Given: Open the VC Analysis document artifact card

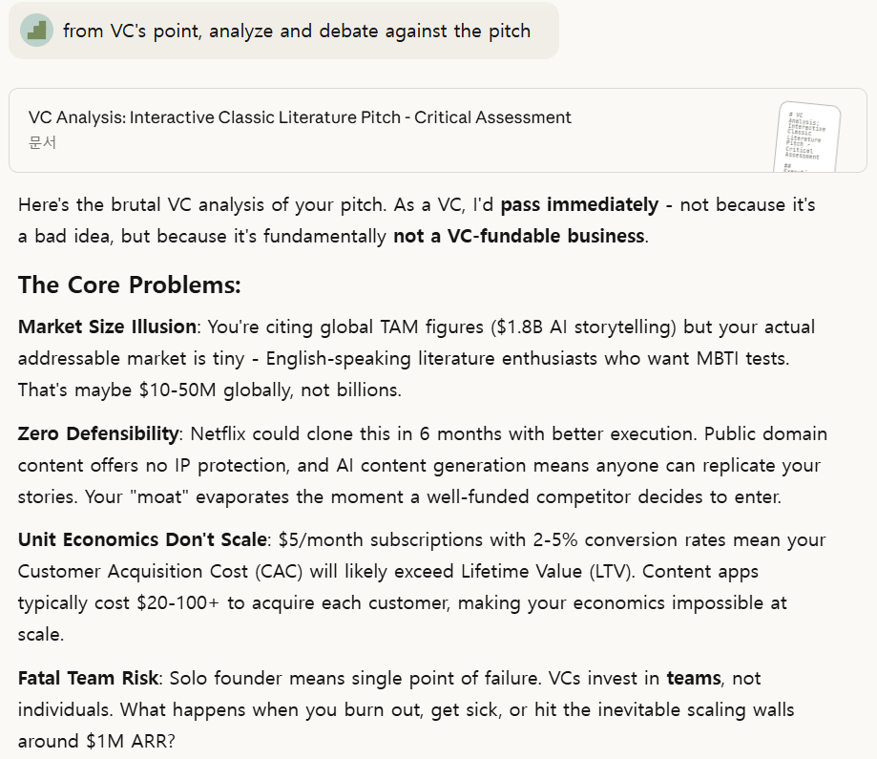Looking at the screenshot, I should [x=300, y=117].
